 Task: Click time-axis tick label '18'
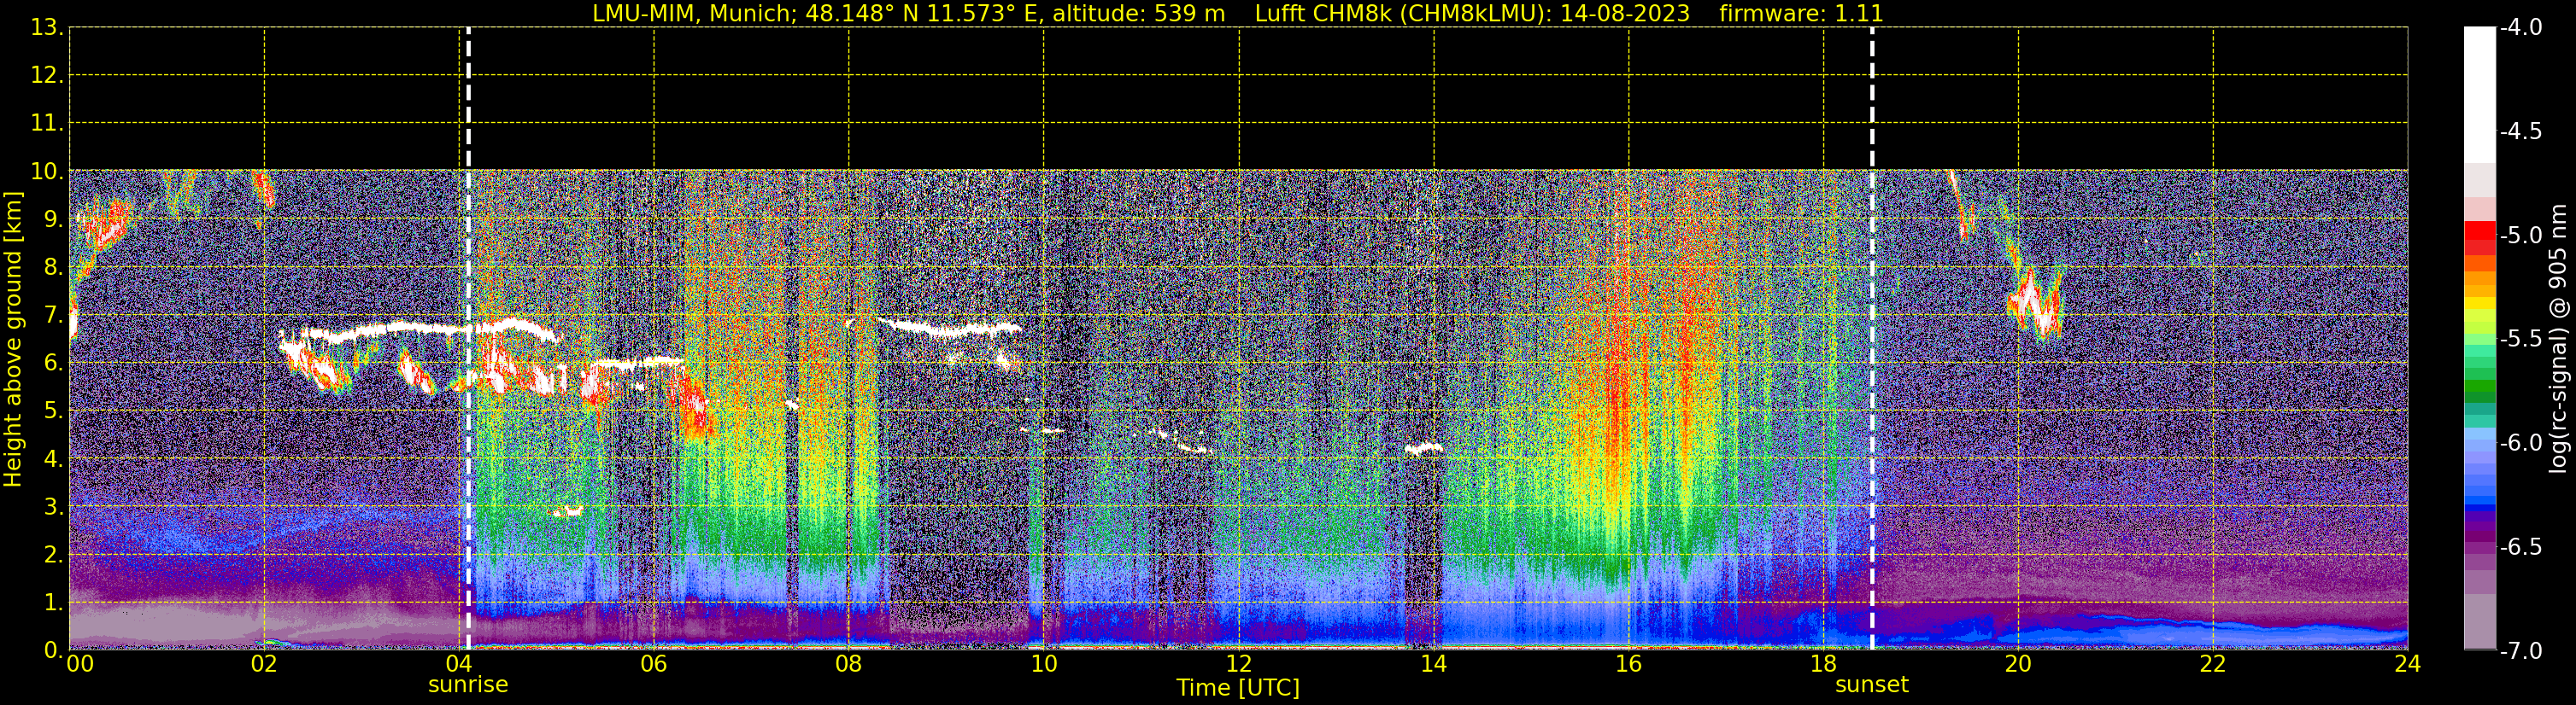tap(1824, 664)
